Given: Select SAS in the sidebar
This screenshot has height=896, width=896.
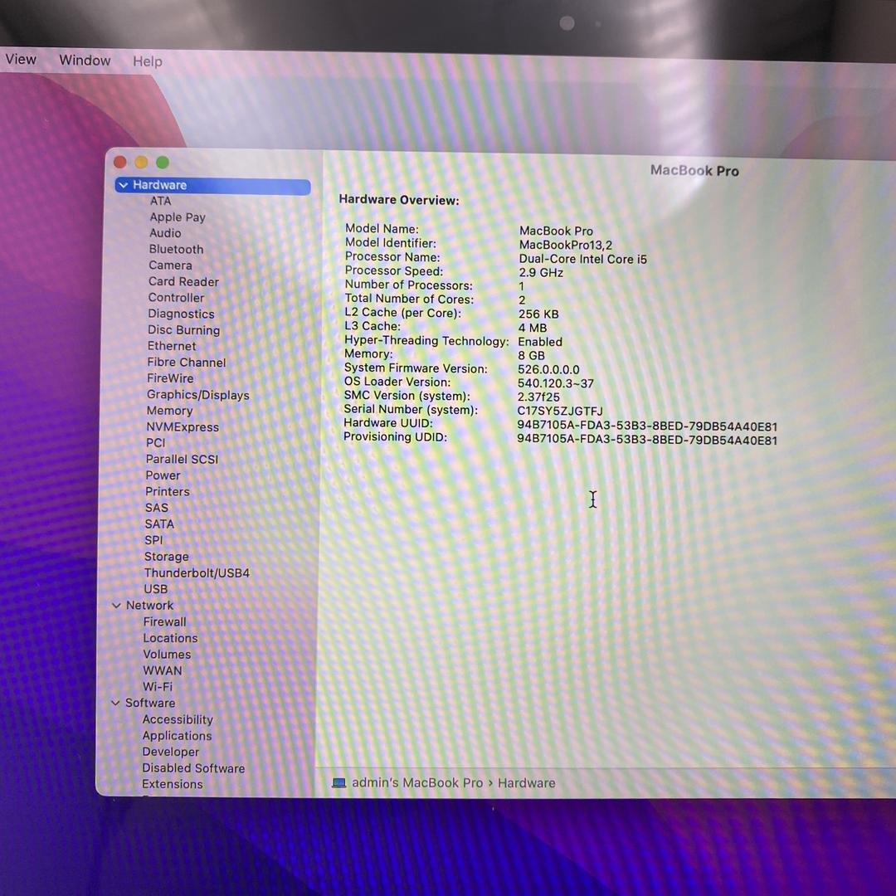Looking at the screenshot, I should [157, 508].
